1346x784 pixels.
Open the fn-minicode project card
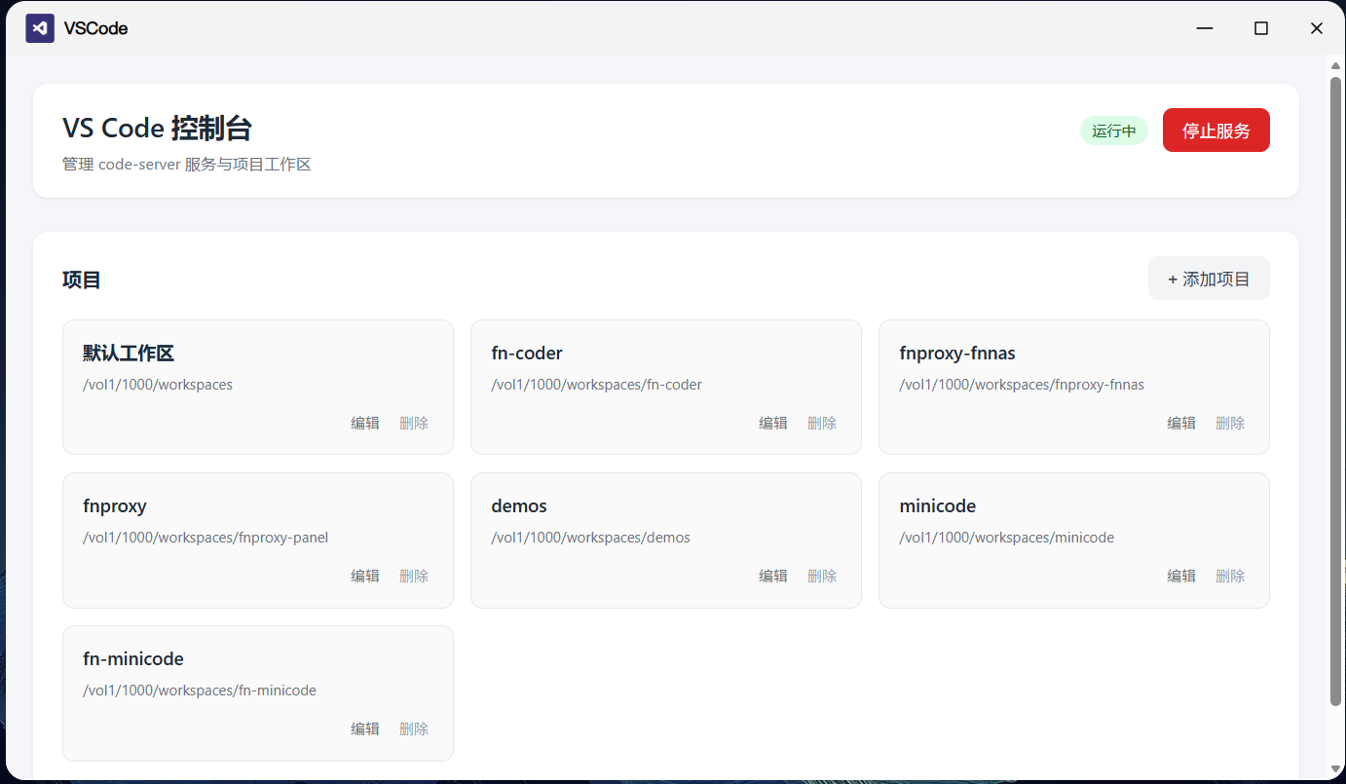click(x=258, y=692)
